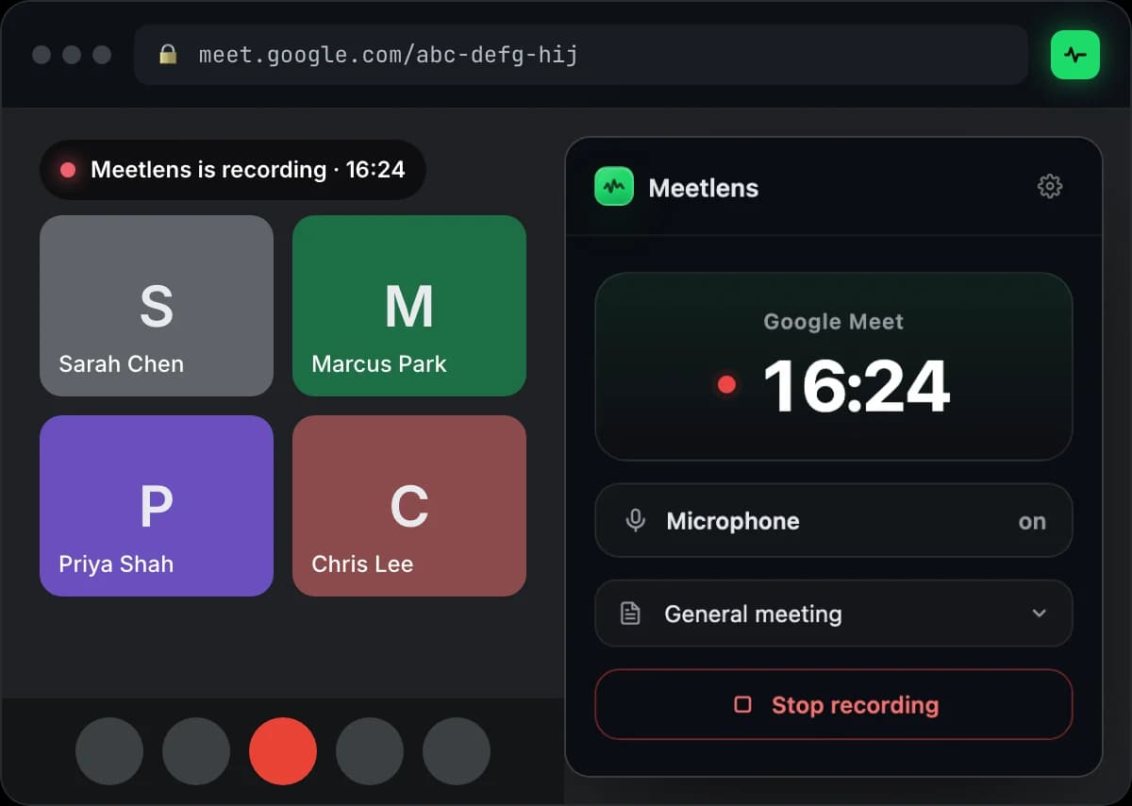Click the meet.google.com address bar
This screenshot has width=1132, height=806.
tap(581, 55)
